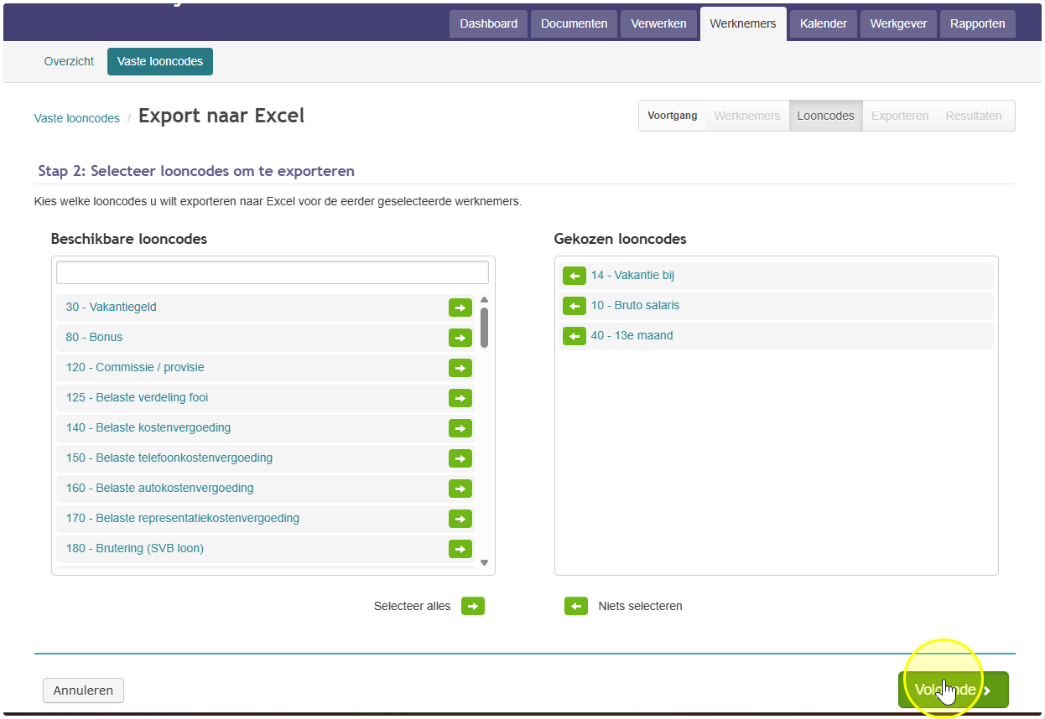Select the row 30 - Vakantiegeld
The image size is (1045, 719).
[x=266, y=308]
